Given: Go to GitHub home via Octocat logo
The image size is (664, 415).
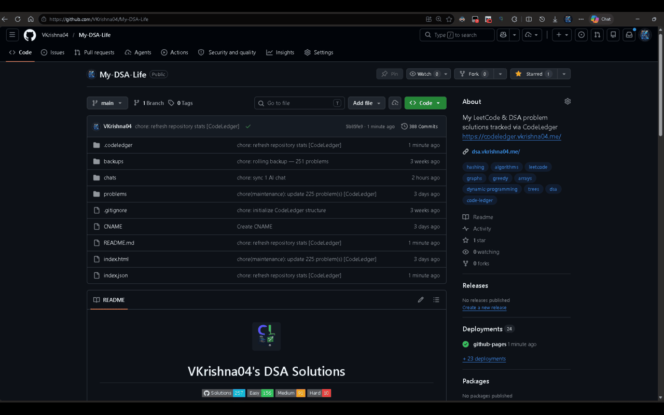Looking at the screenshot, I should click(30, 35).
